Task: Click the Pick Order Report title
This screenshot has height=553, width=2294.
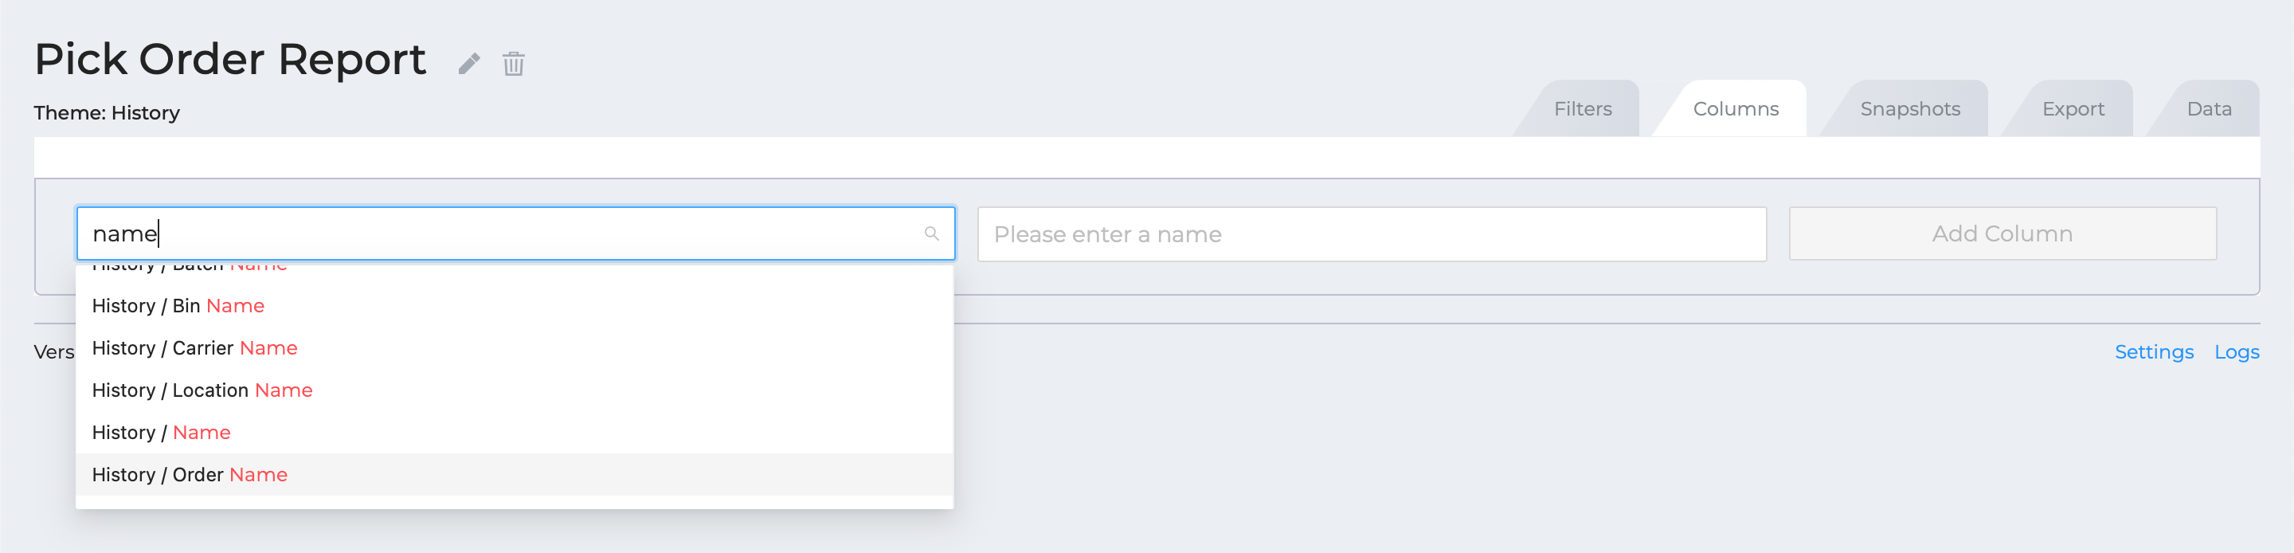Action: click(x=229, y=60)
